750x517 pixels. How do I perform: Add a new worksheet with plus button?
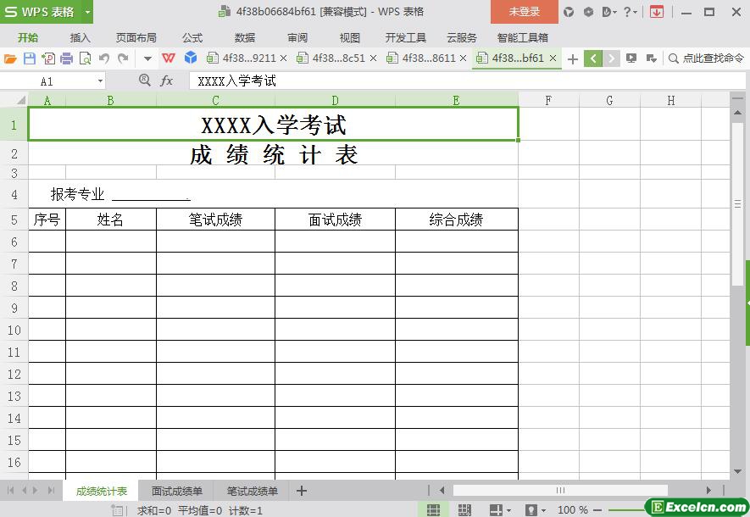click(302, 491)
